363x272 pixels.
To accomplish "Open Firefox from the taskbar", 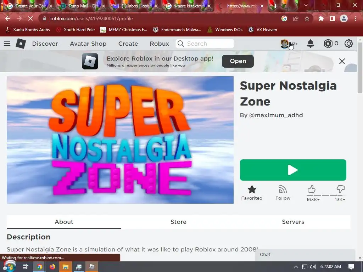I will (x=52, y=266).
